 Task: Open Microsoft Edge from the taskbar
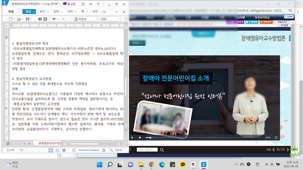coord(162,164)
